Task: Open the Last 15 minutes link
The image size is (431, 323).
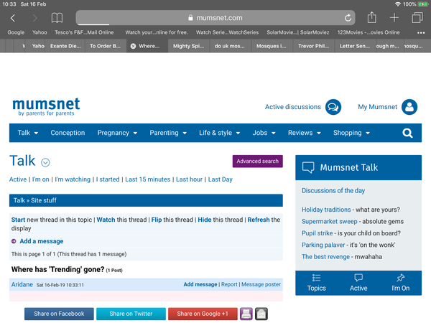Action: (147, 179)
